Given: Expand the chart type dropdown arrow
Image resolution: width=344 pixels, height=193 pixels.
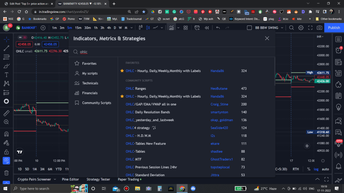Looking at the screenshot, I should coord(162,28).
